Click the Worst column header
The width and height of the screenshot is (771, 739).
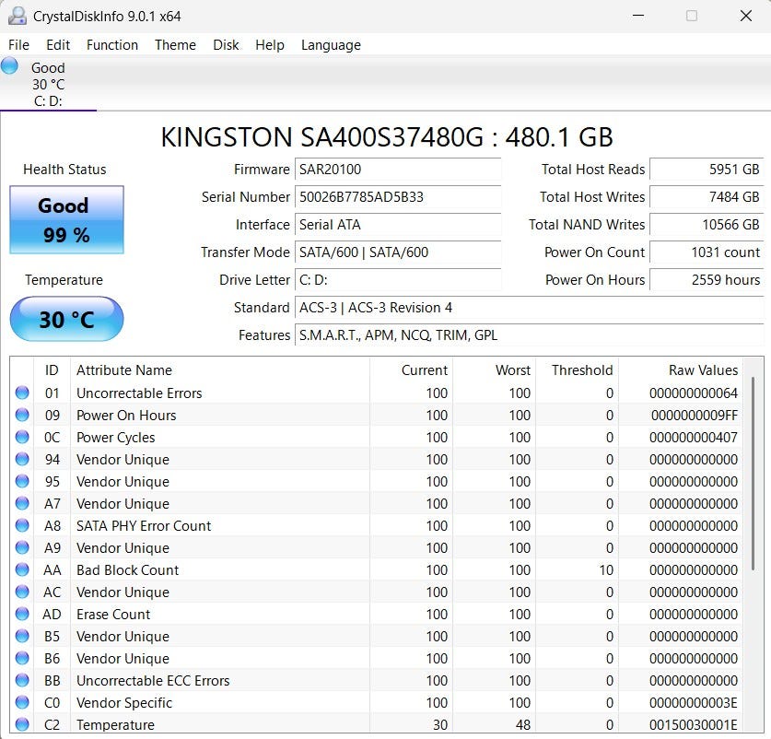coord(494,370)
